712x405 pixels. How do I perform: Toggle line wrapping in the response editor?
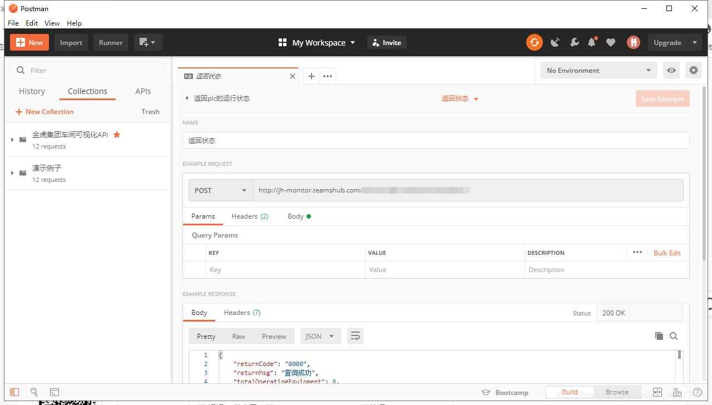[355, 336]
